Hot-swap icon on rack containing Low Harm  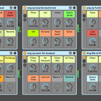(x=11, y=8)
